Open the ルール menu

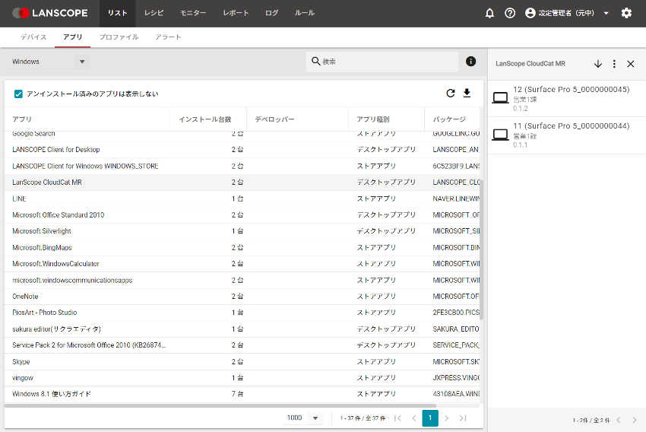pyautogui.click(x=305, y=13)
